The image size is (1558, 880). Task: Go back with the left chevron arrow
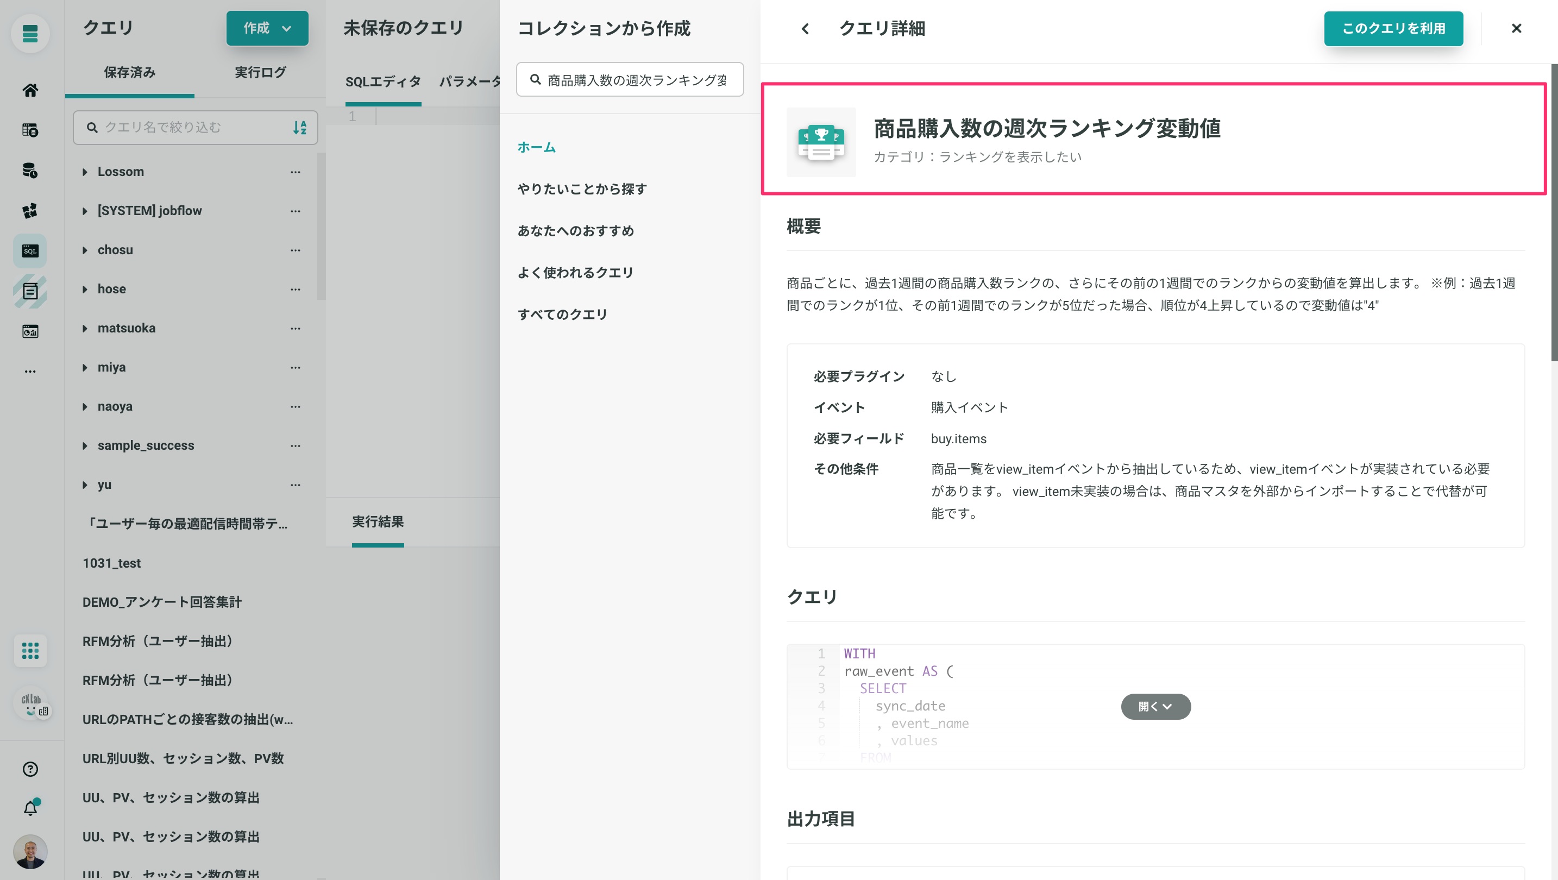(x=805, y=28)
